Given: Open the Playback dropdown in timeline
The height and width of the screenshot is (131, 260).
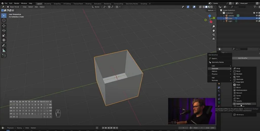Looking at the screenshot, I should click(x=11, y=128).
